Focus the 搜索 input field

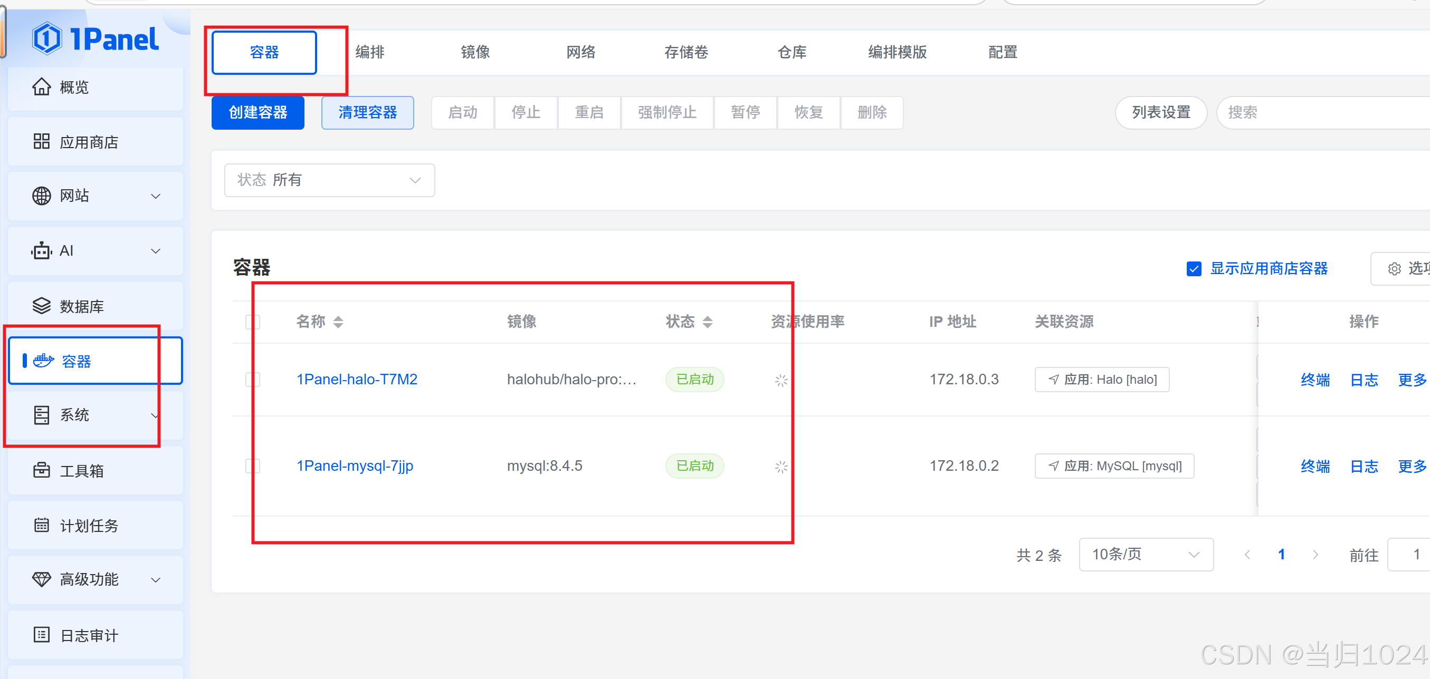click(x=1323, y=113)
